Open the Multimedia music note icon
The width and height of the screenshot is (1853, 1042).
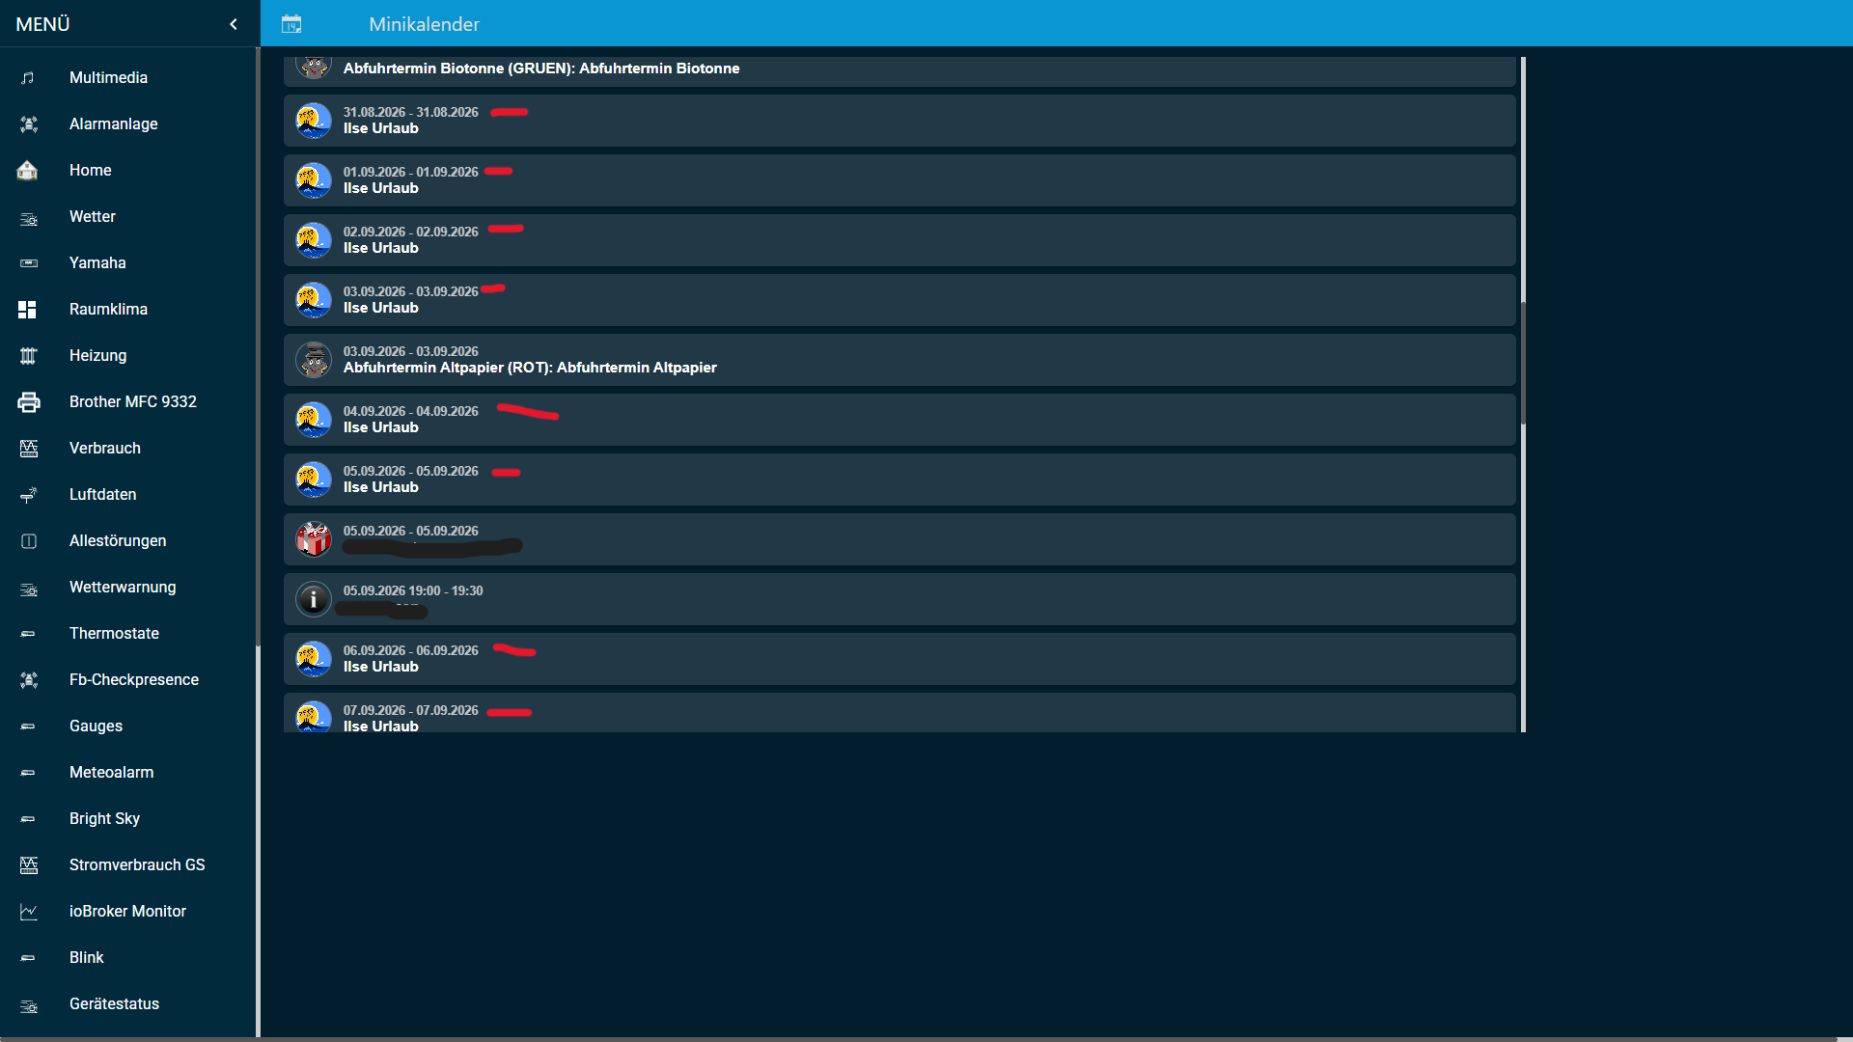click(28, 77)
